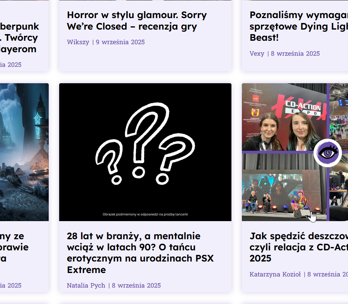The height and width of the screenshot is (304, 348).
Task: Click author link Natalia Pych
Action: (86, 285)
